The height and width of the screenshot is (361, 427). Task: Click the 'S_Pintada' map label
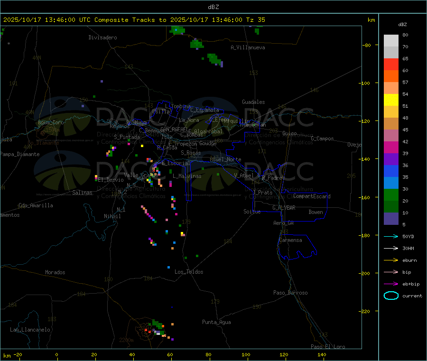127,137
